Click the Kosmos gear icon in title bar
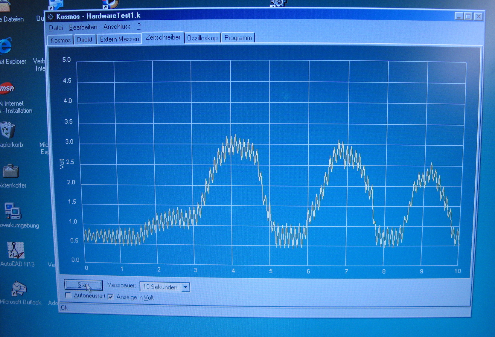 [51, 17]
